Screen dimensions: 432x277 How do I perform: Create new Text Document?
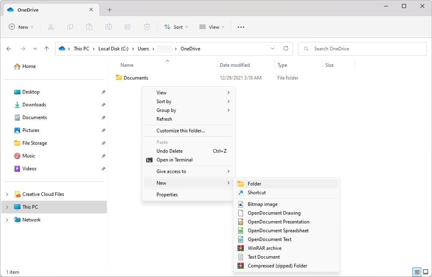click(x=287, y=257)
